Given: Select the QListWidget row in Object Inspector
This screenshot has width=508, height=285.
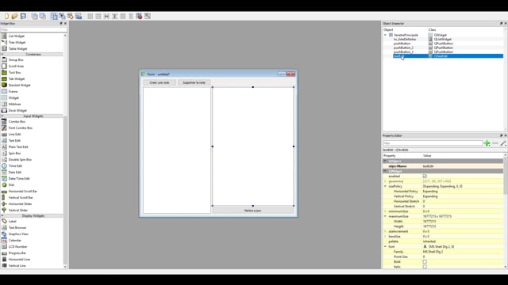Looking at the screenshot, I should [443, 39].
